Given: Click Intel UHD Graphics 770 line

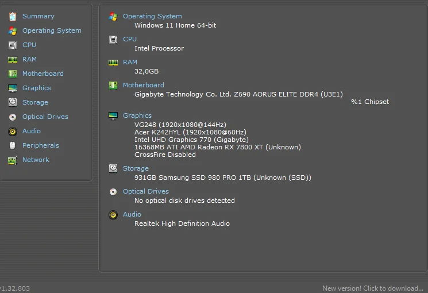Looking at the screenshot, I should pyautogui.click(x=191, y=140).
